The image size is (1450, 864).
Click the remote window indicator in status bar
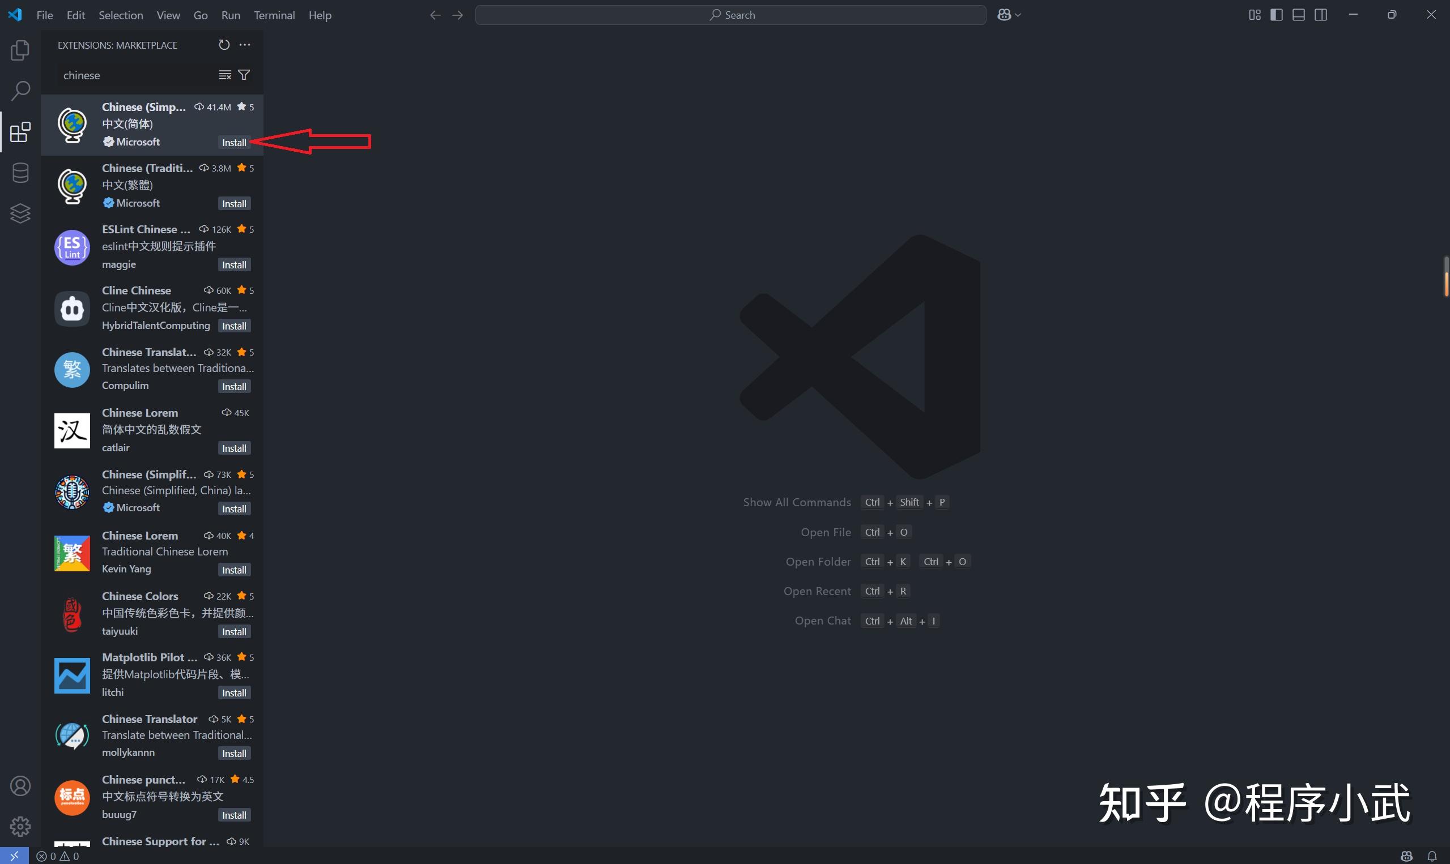(14, 856)
